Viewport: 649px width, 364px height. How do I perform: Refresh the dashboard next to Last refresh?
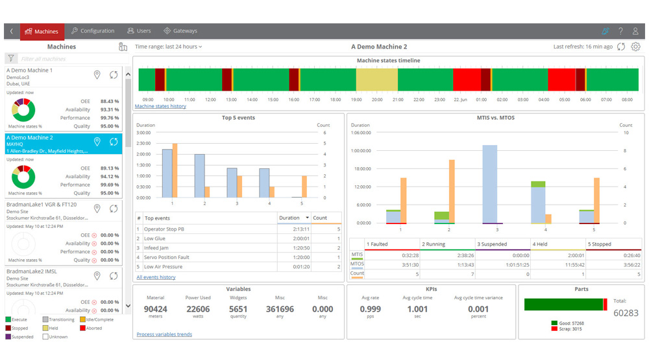click(x=621, y=47)
